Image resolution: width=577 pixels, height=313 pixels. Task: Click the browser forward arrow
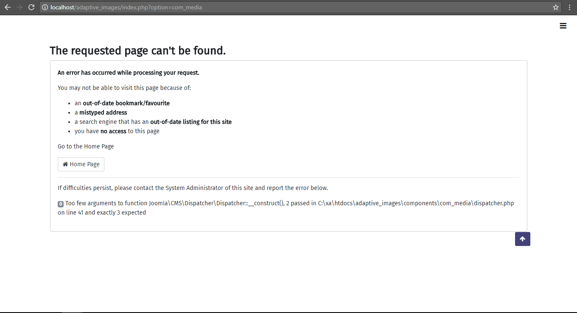[x=19, y=7]
